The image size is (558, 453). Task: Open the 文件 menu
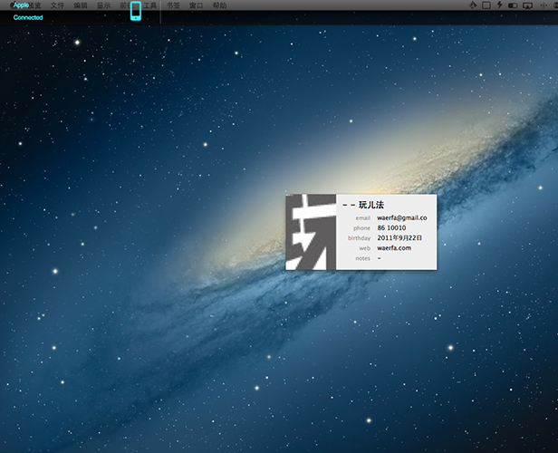58,5
